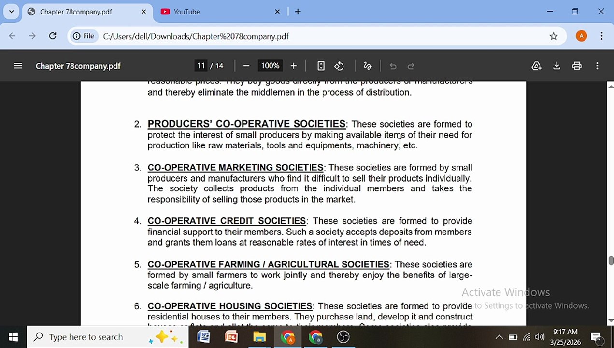
Task: Rotate the PDF counterclockwise
Action: coord(339,66)
